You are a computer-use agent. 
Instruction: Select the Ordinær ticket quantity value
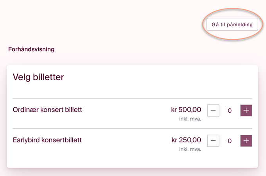pyautogui.click(x=230, y=111)
